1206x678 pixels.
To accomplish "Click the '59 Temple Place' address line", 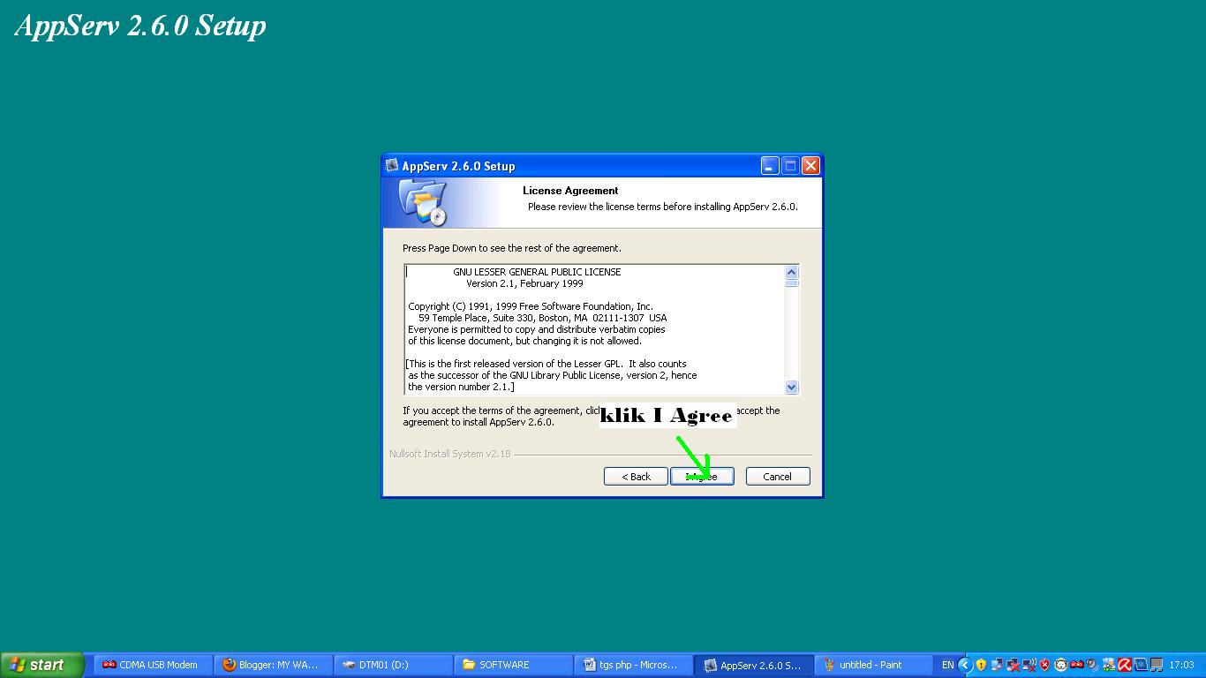I will (x=543, y=318).
